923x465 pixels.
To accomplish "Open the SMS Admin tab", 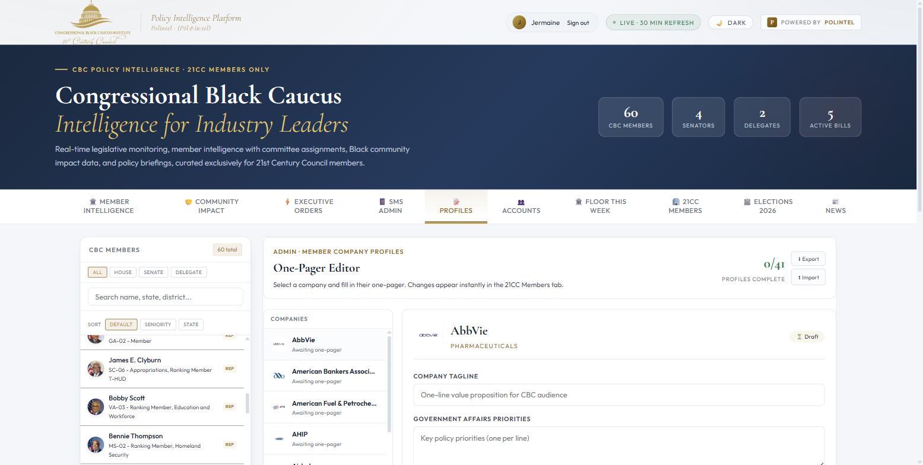I will point(391,206).
